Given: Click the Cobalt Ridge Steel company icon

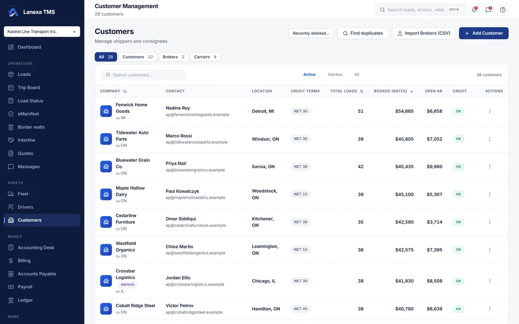Looking at the screenshot, I should point(106,309).
